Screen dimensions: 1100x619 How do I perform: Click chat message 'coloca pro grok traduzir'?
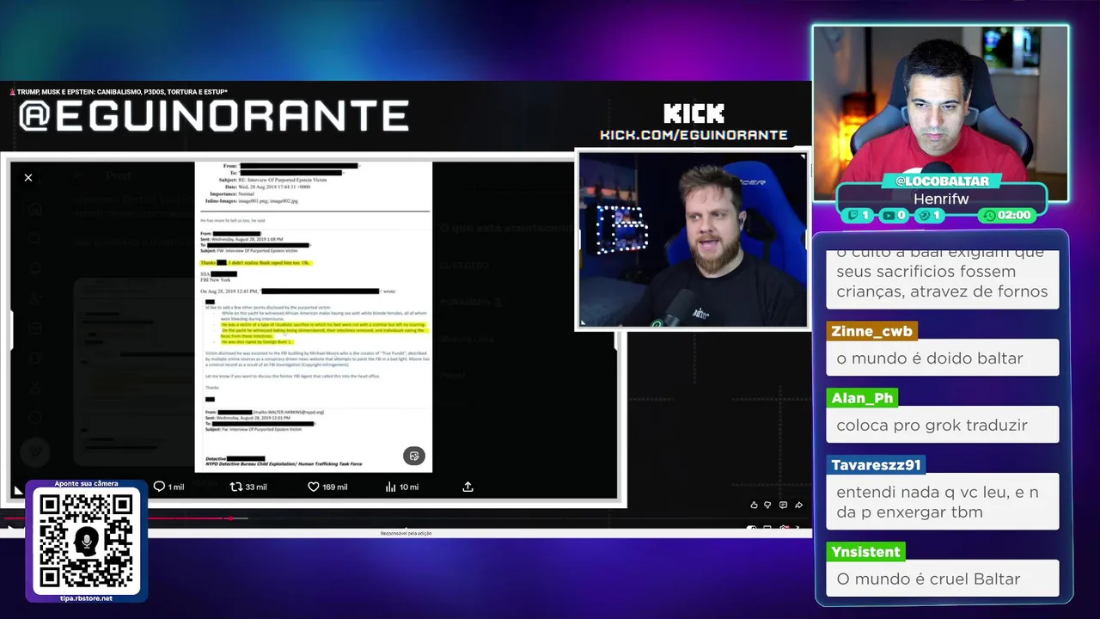click(942, 425)
